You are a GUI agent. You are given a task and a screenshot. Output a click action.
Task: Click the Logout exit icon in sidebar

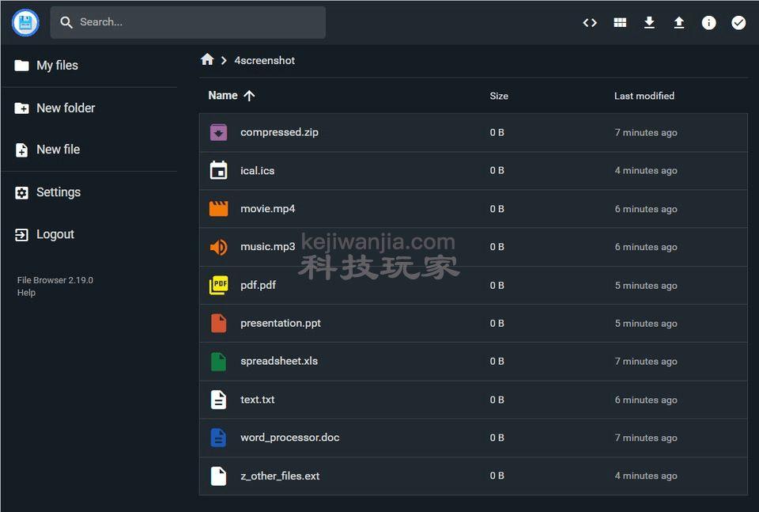[24, 234]
